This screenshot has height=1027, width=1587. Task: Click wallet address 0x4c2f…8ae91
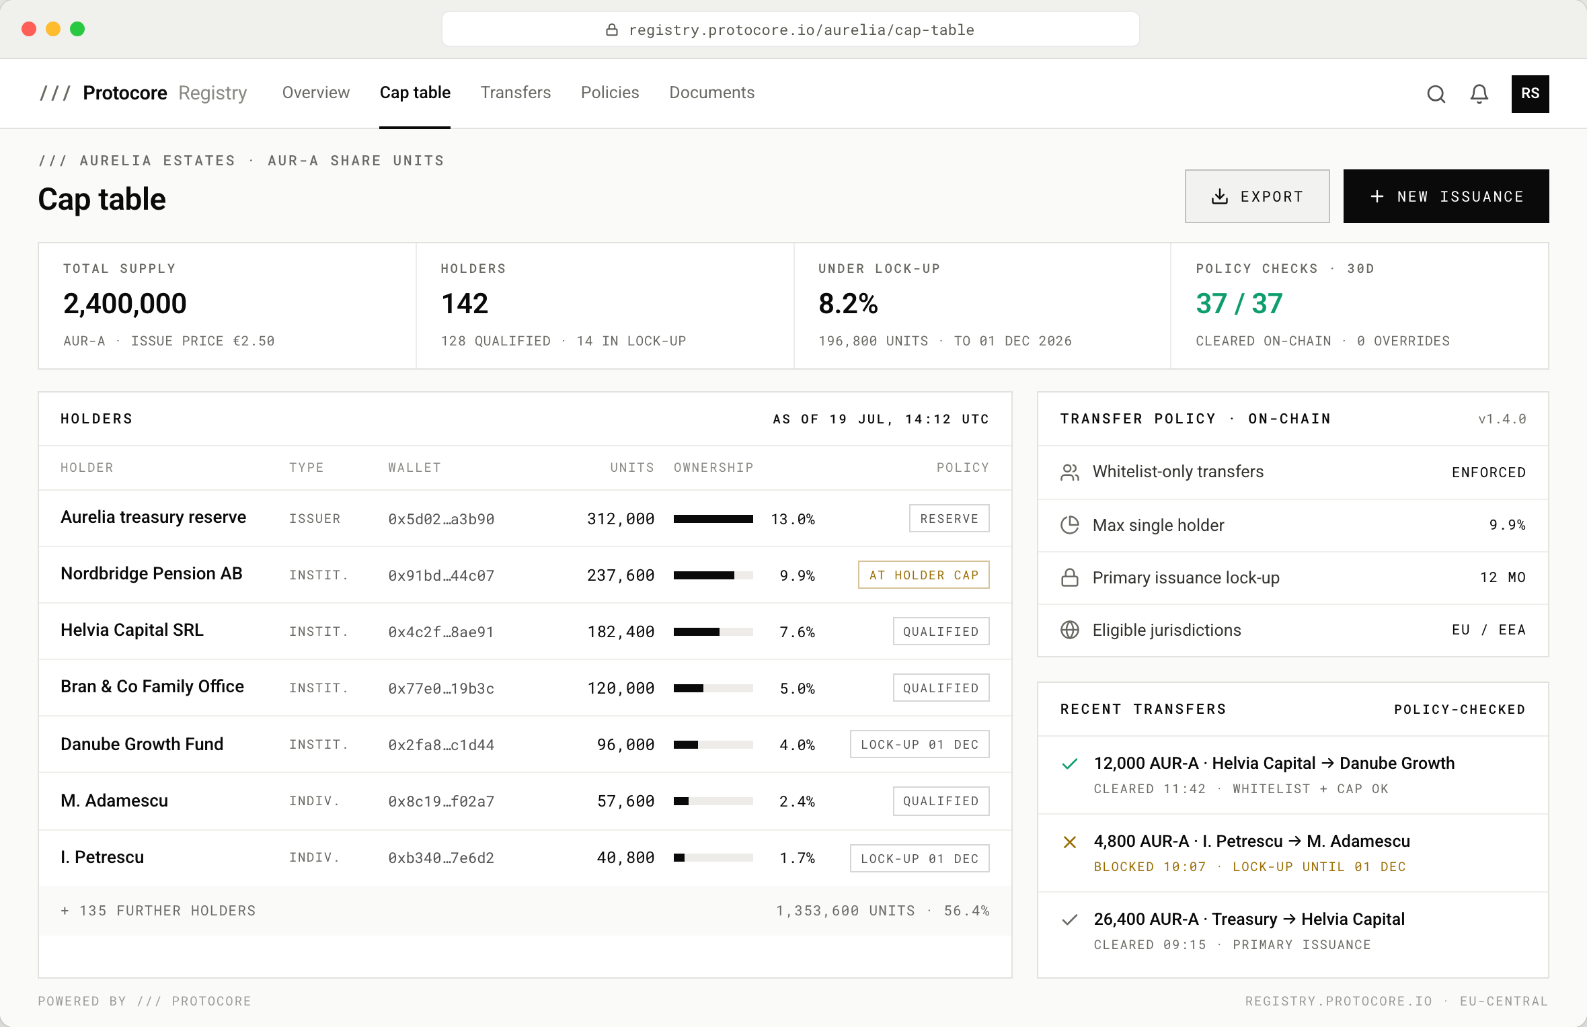tap(441, 632)
